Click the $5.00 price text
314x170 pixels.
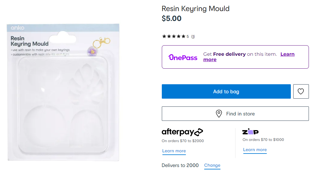[x=171, y=19]
